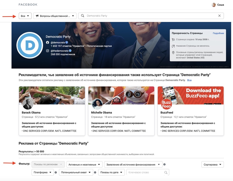Viewport: 233px width, 181px height.
Task: Click 'Название Страницы не менялось' text
Action: pyautogui.click(x=193, y=46)
